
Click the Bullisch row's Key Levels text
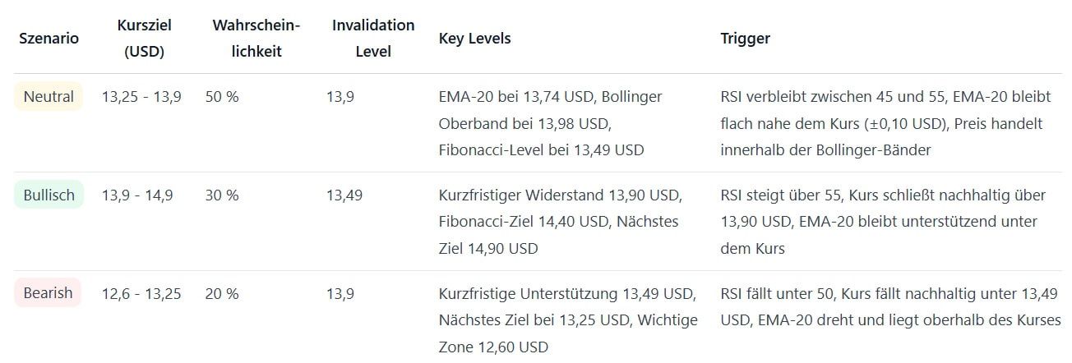coord(560,222)
